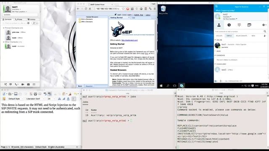Image resolution: width=269 pixels, height=151 pixels.
Task: Open Contacts tab in Lync window
Action: (x=7, y=20)
